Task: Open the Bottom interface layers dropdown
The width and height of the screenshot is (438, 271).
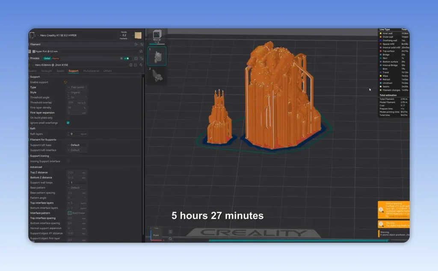Action: (x=77, y=208)
